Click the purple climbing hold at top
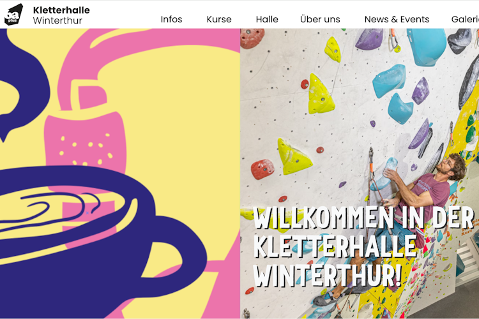The image size is (479, 319). (x=369, y=39)
